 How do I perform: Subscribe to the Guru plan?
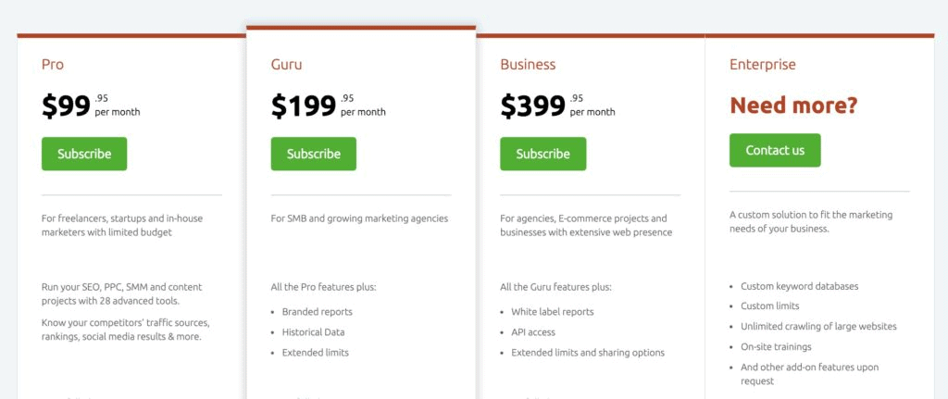click(x=313, y=154)
